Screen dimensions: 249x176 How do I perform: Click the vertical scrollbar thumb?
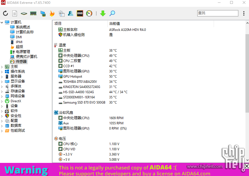(x=247, y=73)
